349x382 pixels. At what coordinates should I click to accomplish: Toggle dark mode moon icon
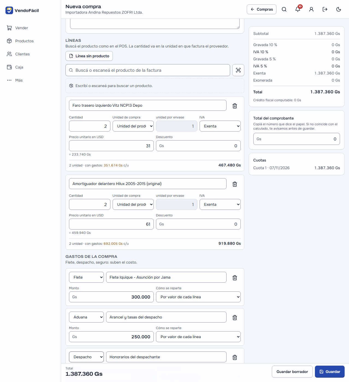[339, 9]
